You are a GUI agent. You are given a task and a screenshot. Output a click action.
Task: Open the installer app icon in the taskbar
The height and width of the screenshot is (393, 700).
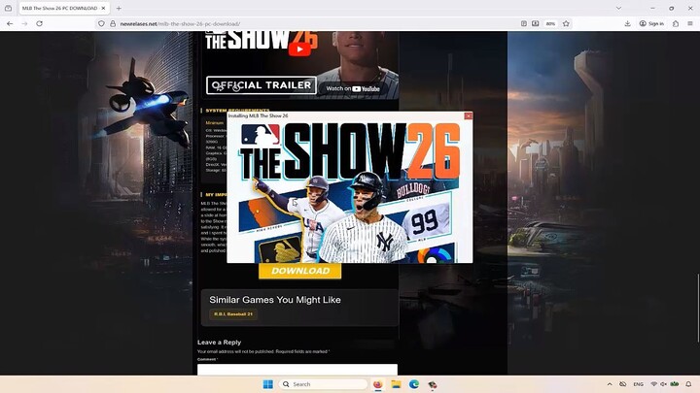432,384
